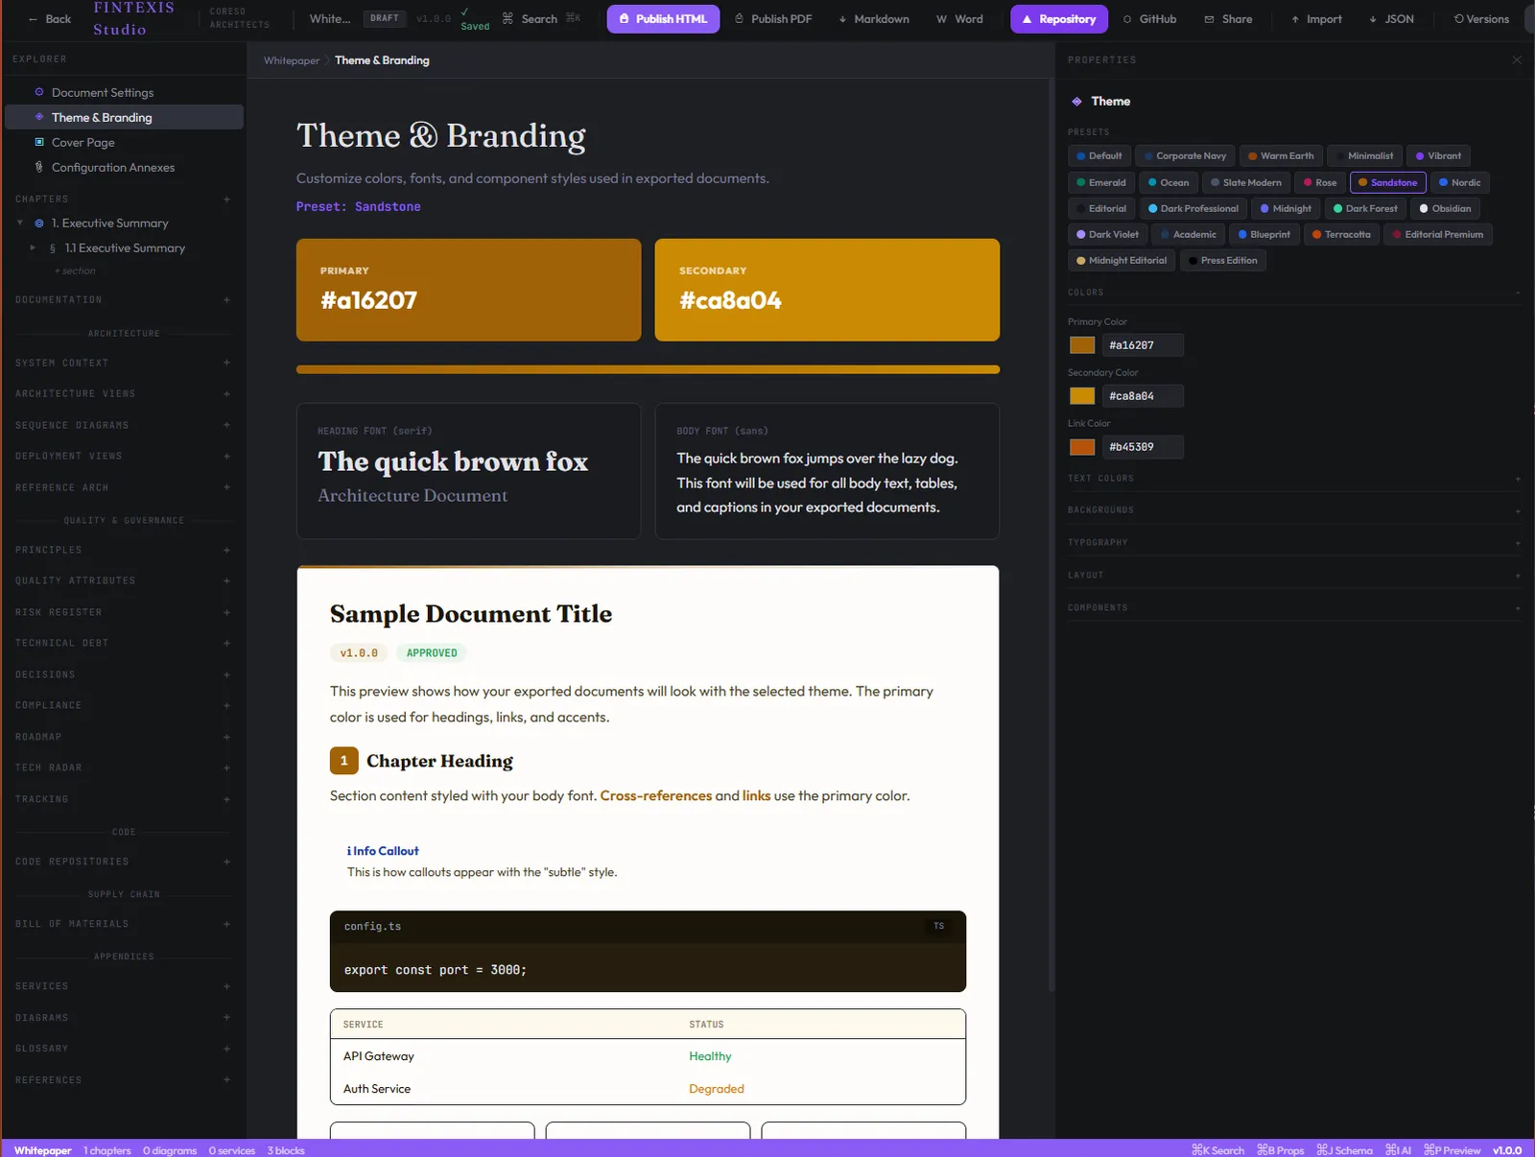Open the Primary Color swatch picker
Image resolution: width=1535 pixels, height=1157 pixels.
pyautogui.click(x=1082, y=345)
